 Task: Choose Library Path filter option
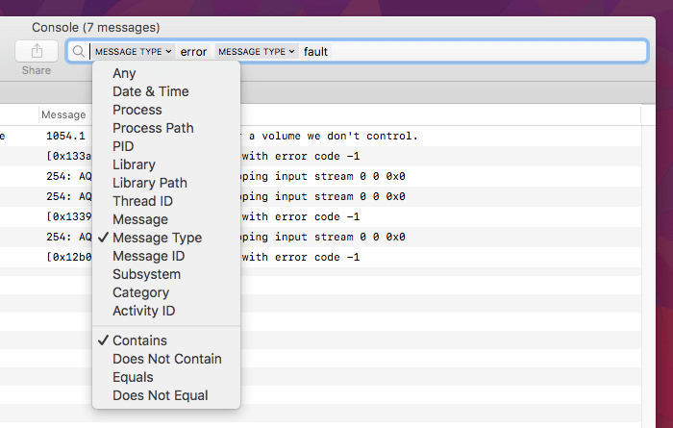(166, 183)
